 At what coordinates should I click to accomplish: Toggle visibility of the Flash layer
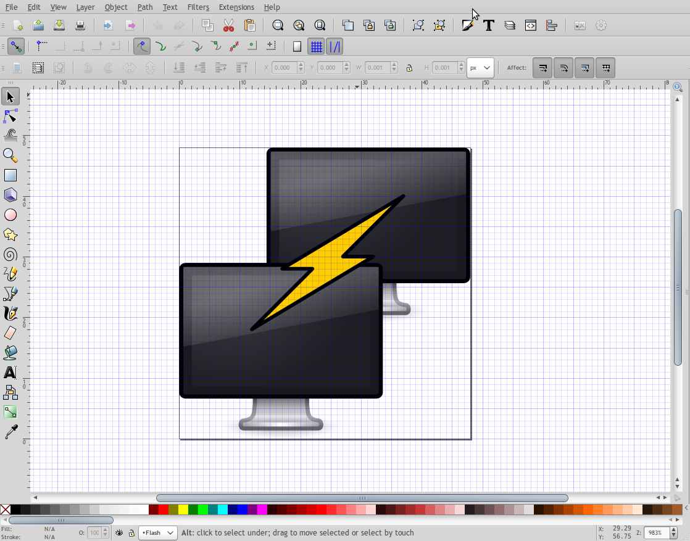[x=119, y=532]
